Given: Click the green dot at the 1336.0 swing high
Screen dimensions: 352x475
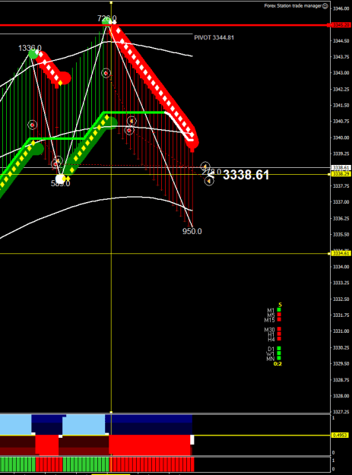Looking at the screenshot, I should click(x=33, y=54).
